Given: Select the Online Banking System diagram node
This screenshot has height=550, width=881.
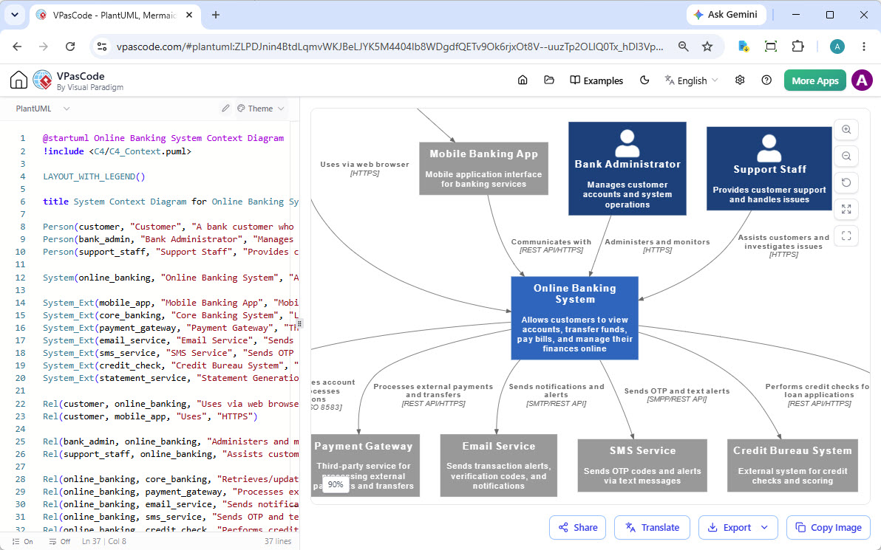Looking at the screenshot, I should pos(575,317).
